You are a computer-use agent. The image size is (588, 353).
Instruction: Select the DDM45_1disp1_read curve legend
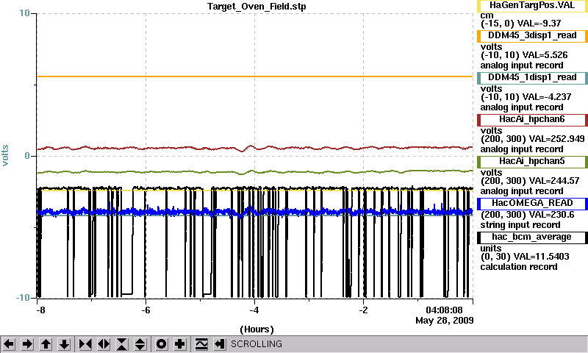coord(532,78)
